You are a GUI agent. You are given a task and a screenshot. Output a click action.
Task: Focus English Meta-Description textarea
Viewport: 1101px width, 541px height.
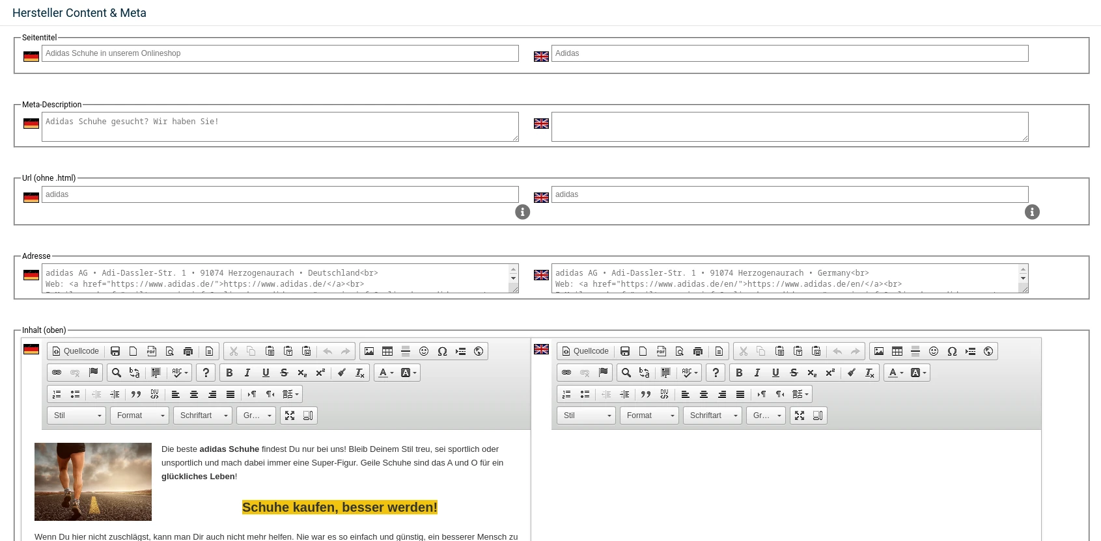pyautogui.click(x=790, y=127)
